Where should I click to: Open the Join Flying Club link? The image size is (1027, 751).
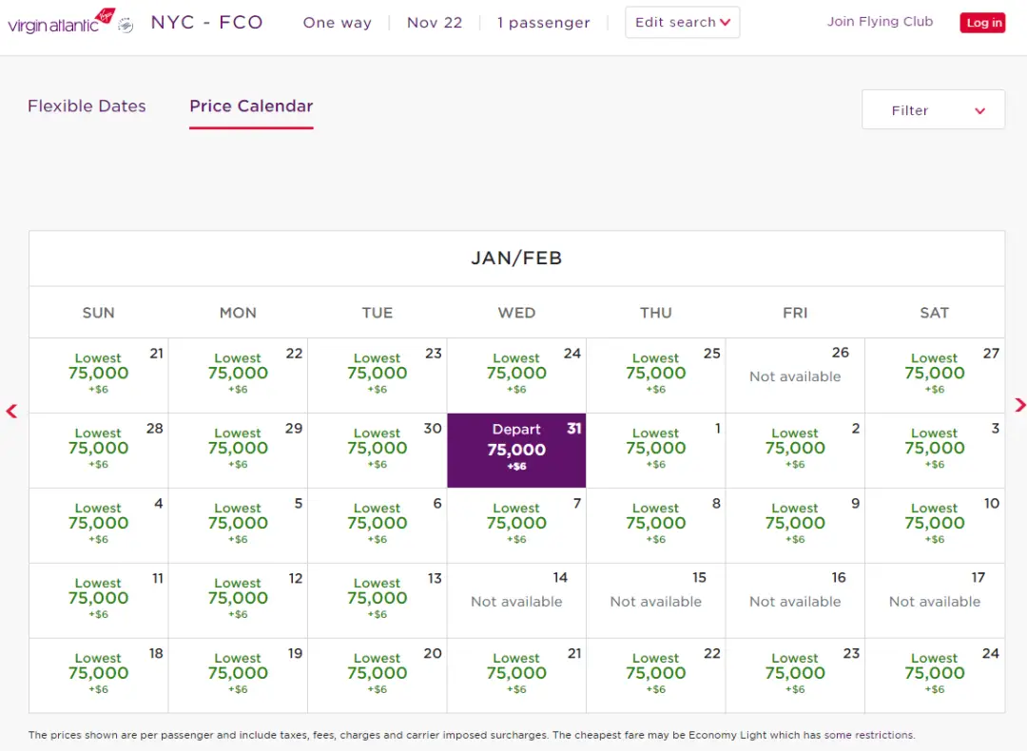880,22
